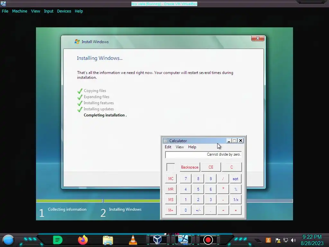Open the Calculator Help menu

point(192,147)
